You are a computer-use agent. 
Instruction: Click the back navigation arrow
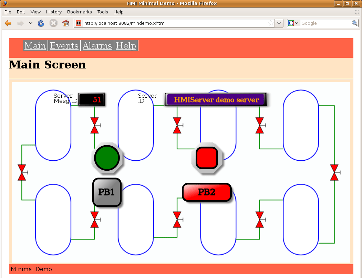[x=8, y=23]
